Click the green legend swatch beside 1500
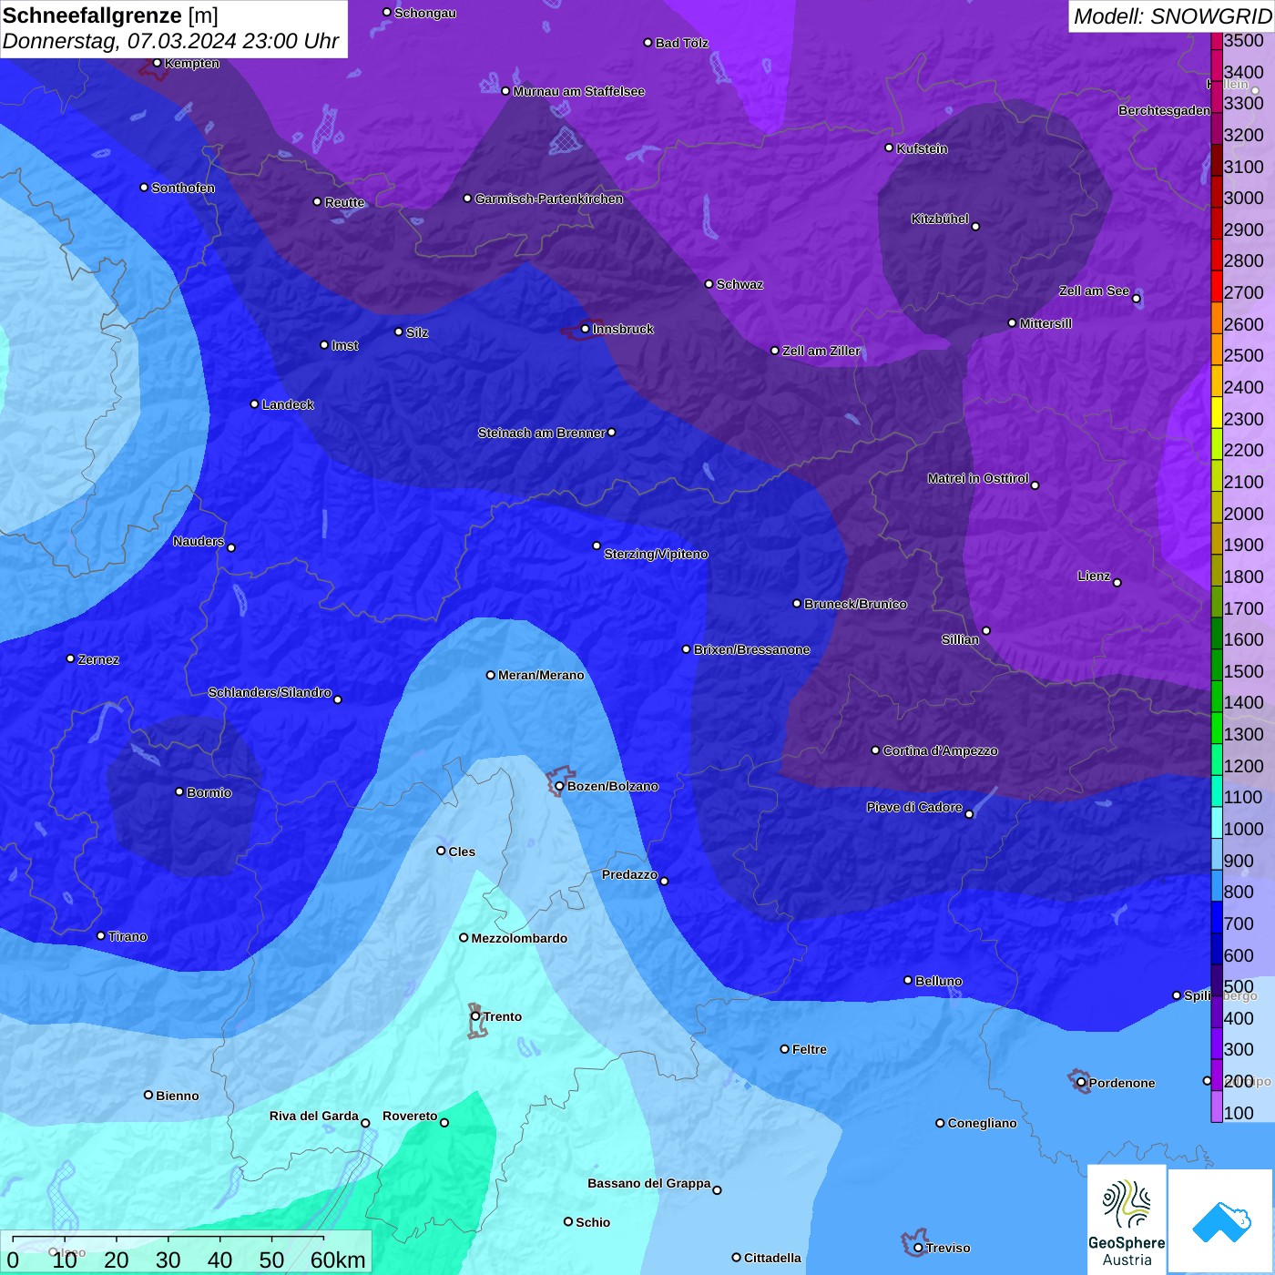 [1217, 664]
